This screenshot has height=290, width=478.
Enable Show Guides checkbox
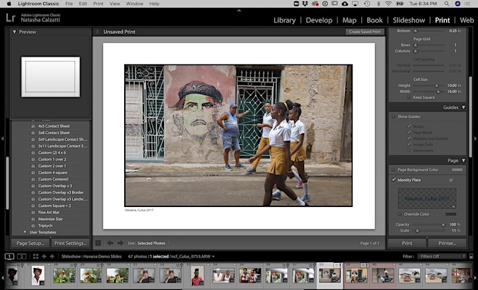[x=393, y=117]
